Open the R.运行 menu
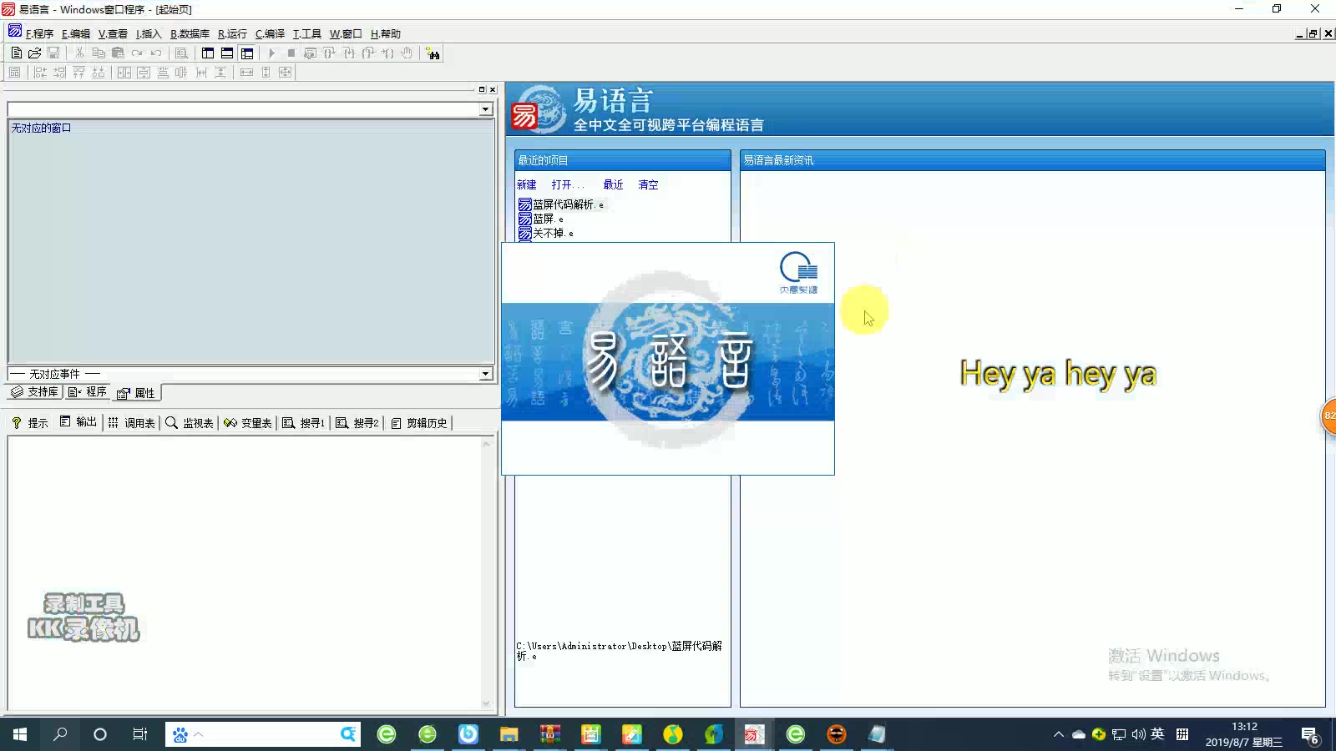 tap(231, 34)
